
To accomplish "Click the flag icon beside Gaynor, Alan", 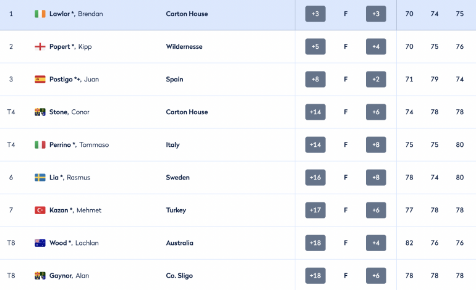I will click(40, 276).
